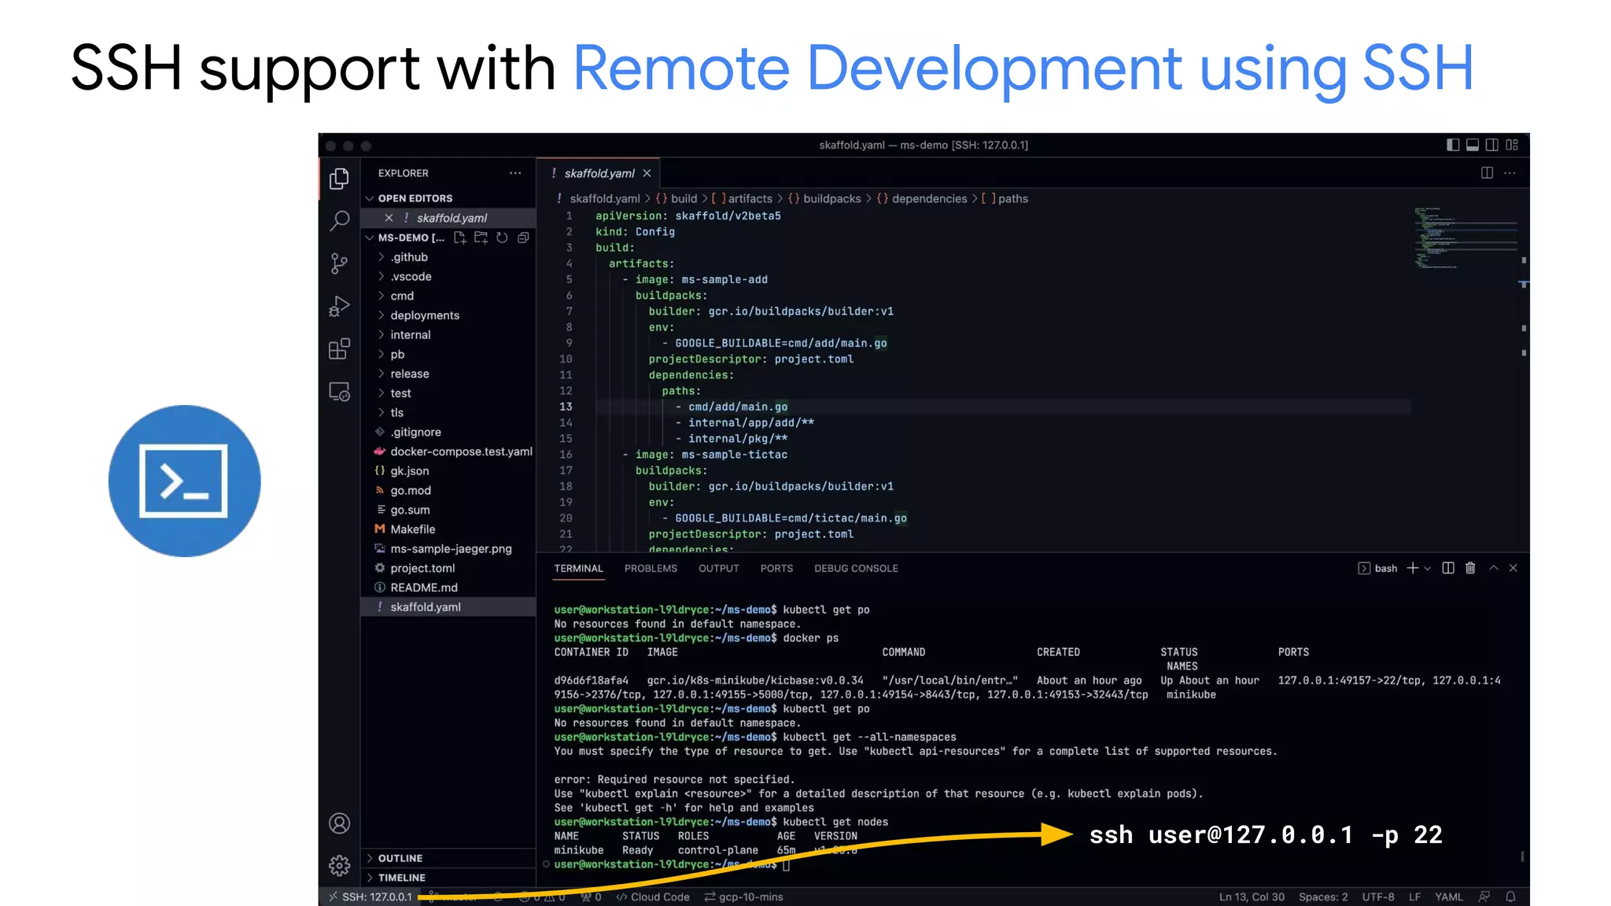This screenshot has height=906, width=1611.
Task: Switch to the Debug Console tab
Action: [x=856, y=569]
